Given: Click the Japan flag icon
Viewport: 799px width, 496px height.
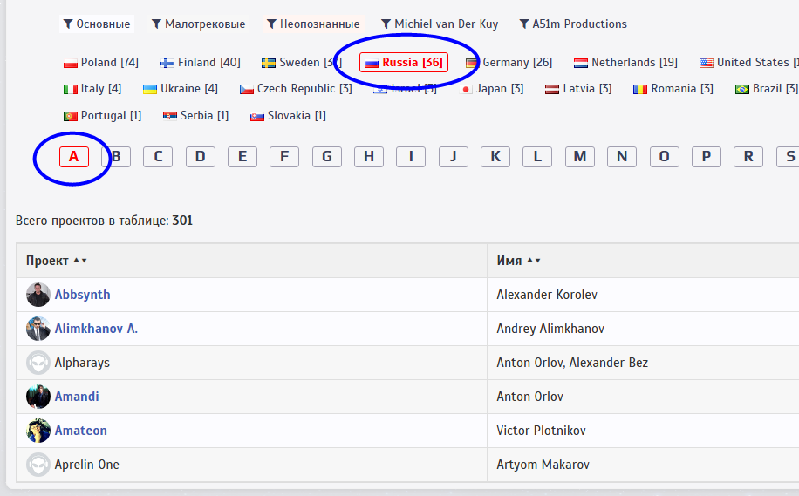Looking at the screenshot, I should [x=465, y=90].
